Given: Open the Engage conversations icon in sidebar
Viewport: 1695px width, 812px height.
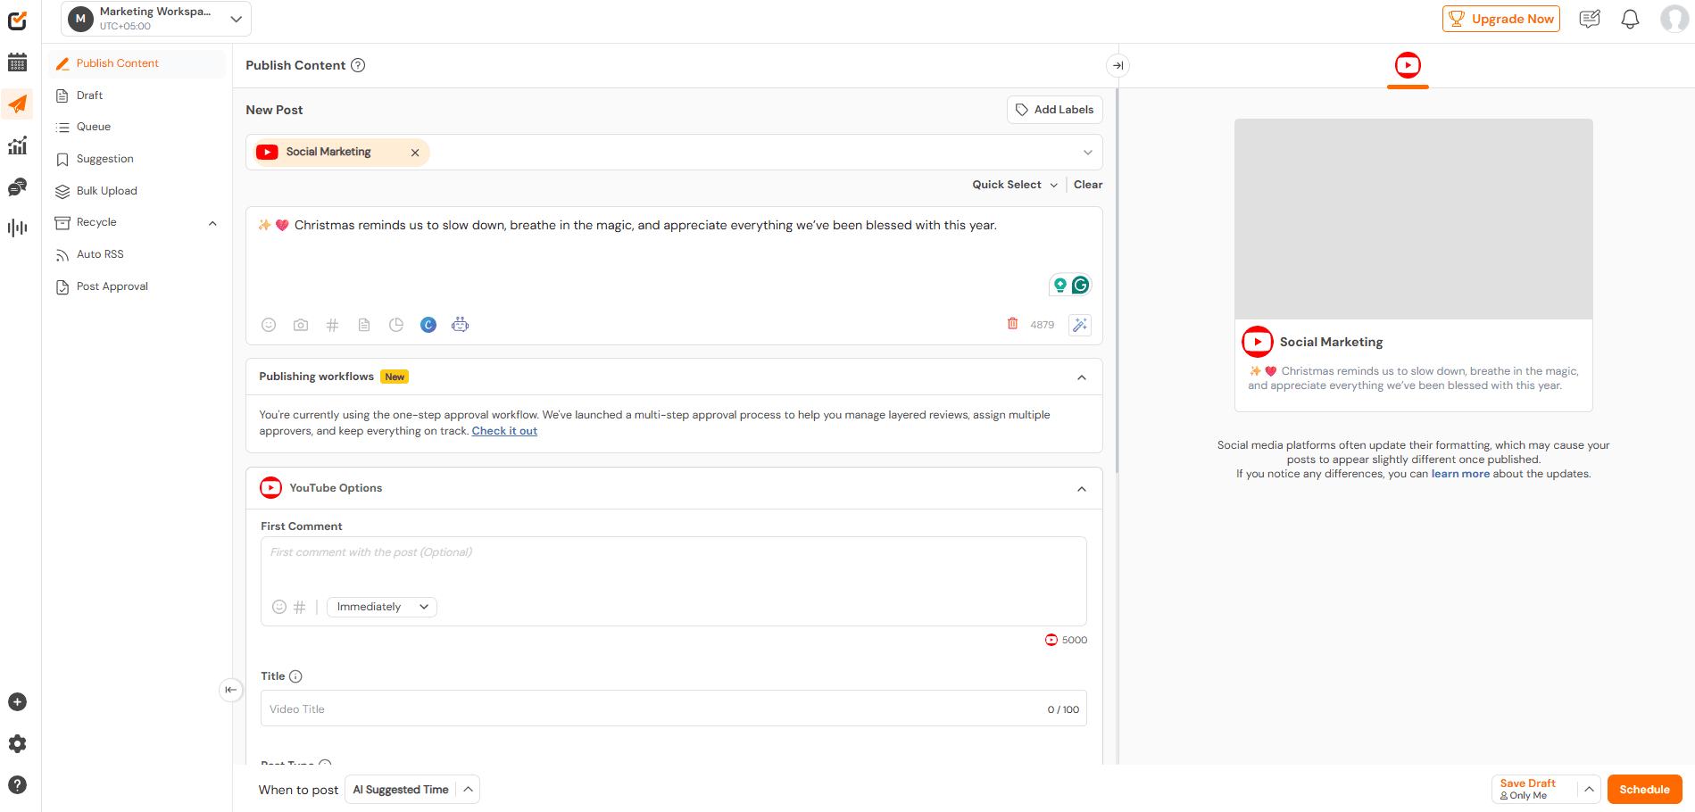Looking at the screenshot, I should [17, 187].
